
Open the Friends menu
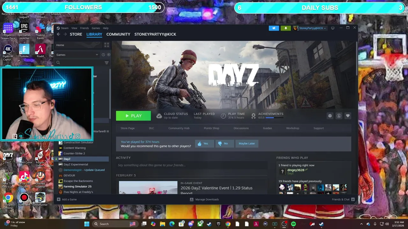click(84, 28)
